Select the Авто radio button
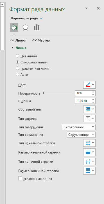 click(17, 75)
